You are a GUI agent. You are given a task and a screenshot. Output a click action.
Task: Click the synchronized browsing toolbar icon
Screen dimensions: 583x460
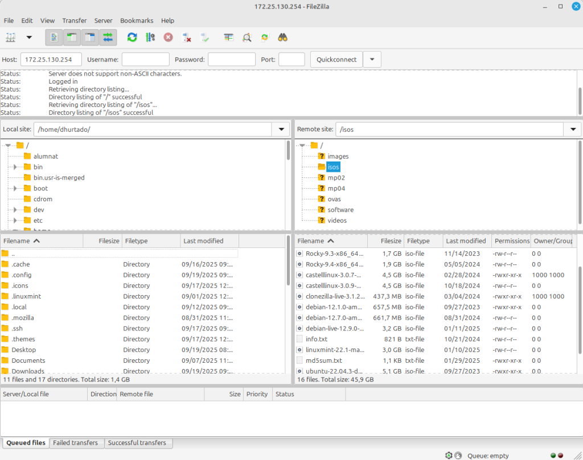264,38
